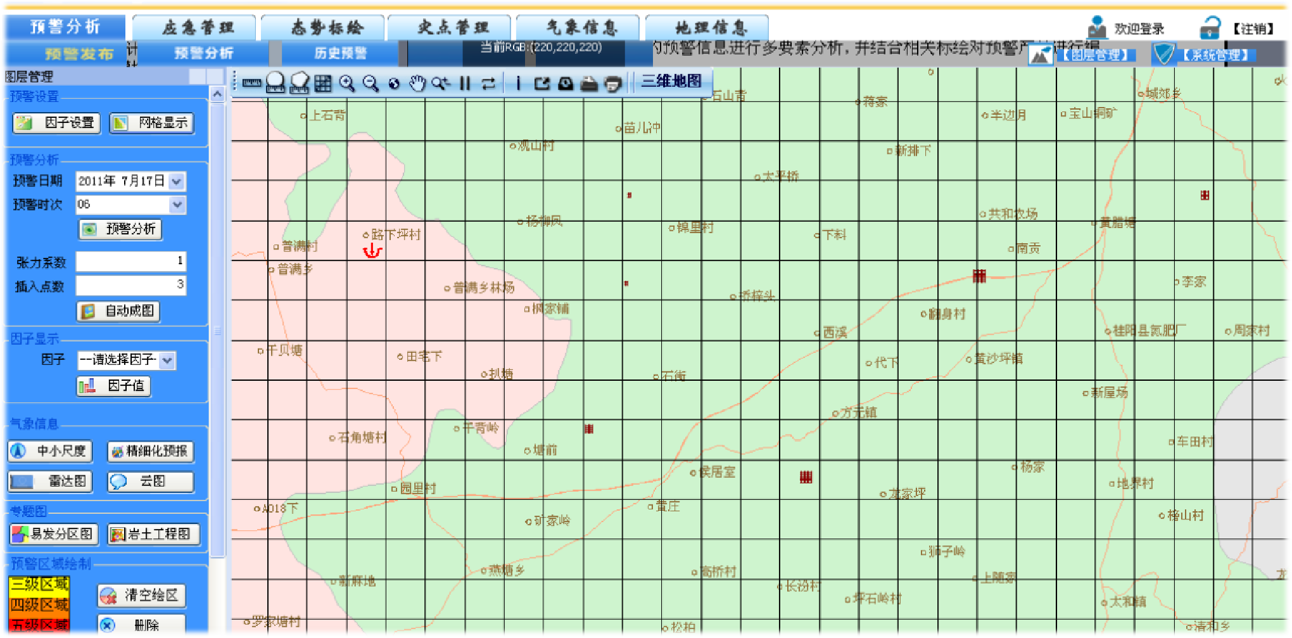The width and height of the screenshot is (1292, 638).
Task: Toggle the pause refresh control
Action: [465, 83]
